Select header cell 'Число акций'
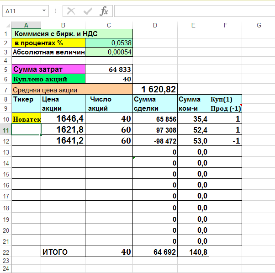The width and height of the screenshot is (275, 273). click(109, 104)
